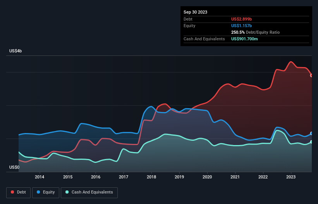Click the 250.5% Debt/Equity Ratio text
The height and width of the screenshot is (204, 318).
click(x=255, y=32)
